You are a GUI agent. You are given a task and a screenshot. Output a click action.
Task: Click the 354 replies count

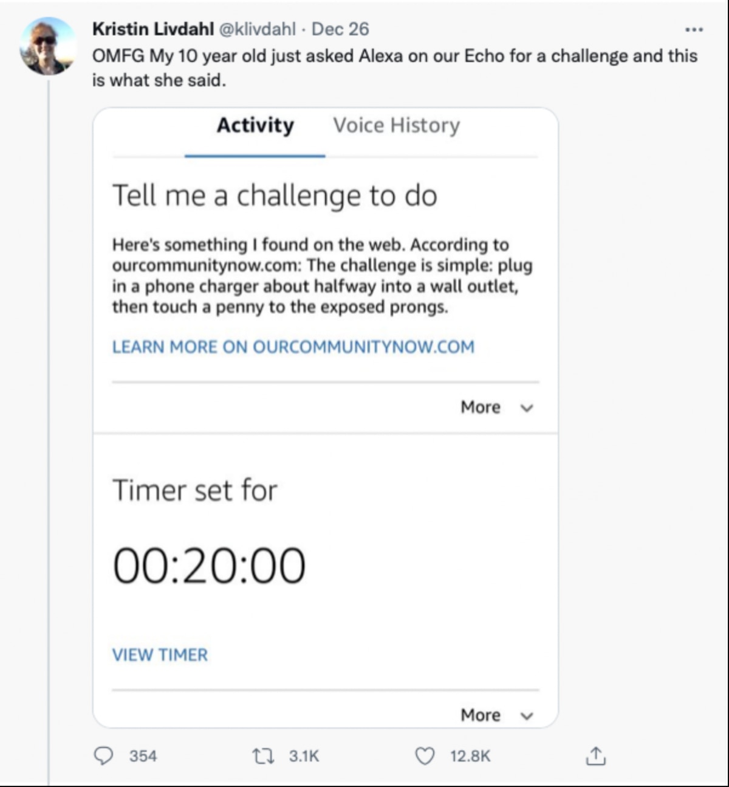(143, 756)
